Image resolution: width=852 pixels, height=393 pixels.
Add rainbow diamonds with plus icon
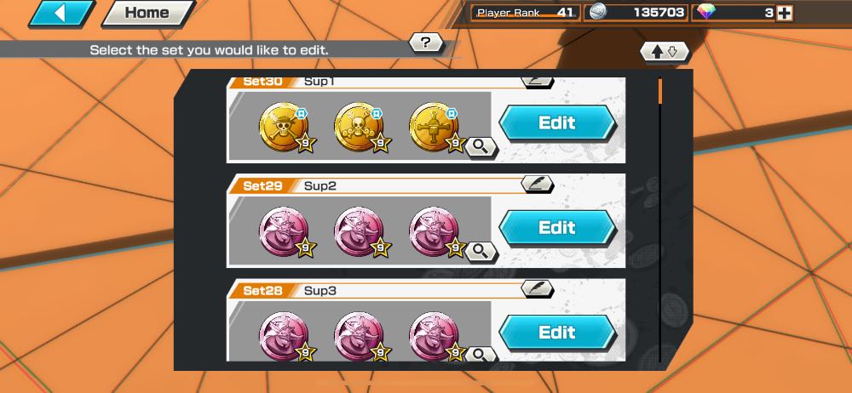(x=784, y=14)
